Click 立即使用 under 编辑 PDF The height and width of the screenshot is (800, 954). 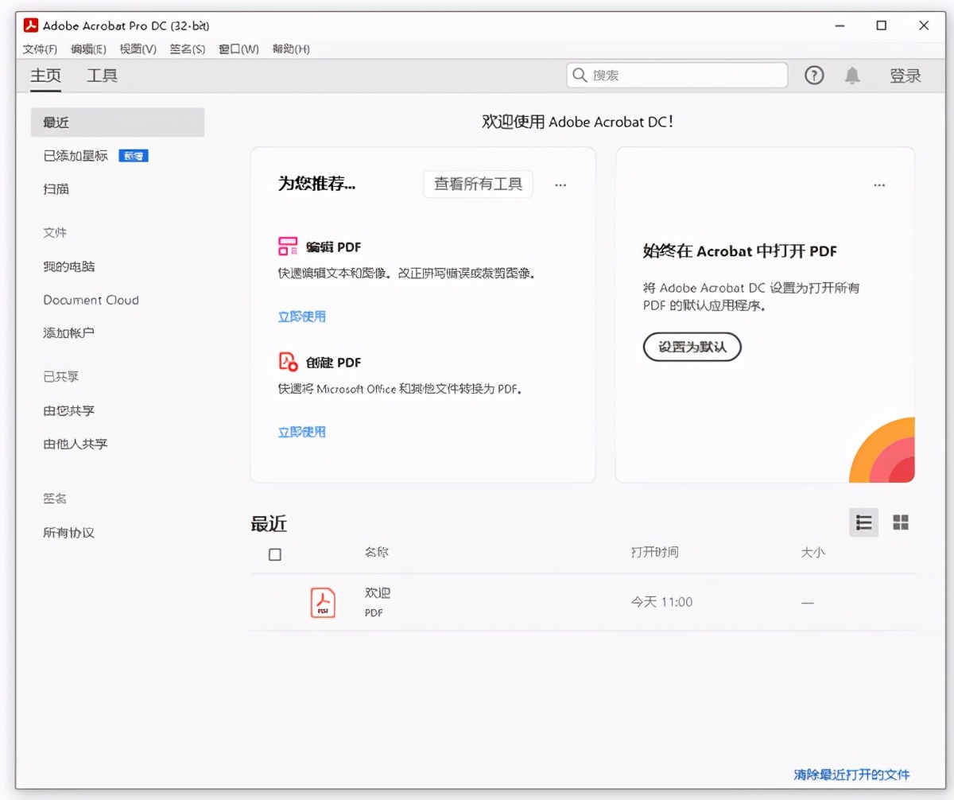(301, 316)
